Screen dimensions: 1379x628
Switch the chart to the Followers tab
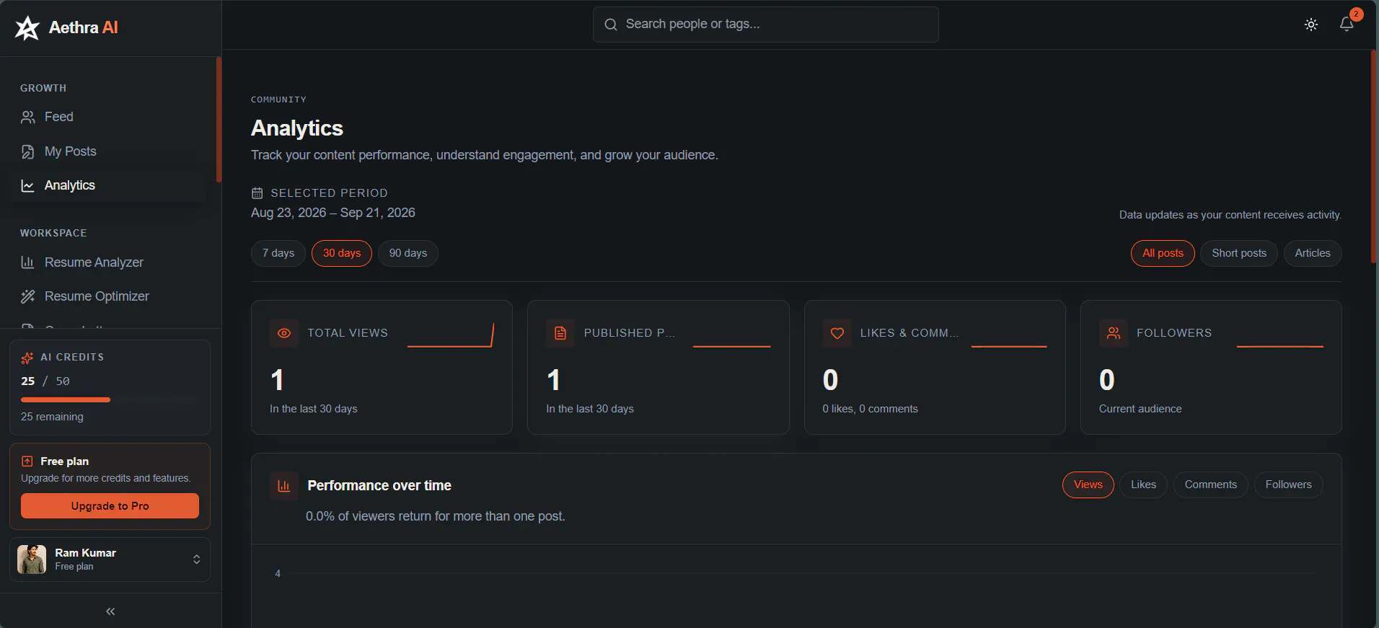coord(1289,485)
